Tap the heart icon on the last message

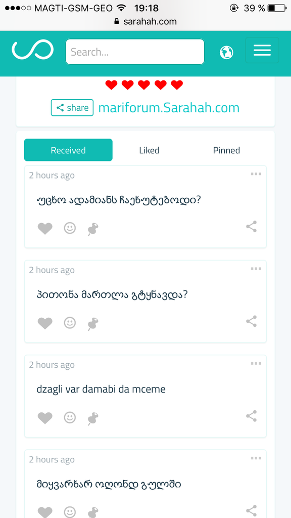[45, 511]
